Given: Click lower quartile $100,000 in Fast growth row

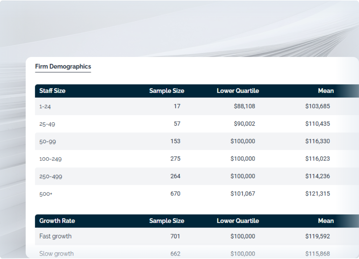Looking at the screenshot, I should click(x=243, y=236).
